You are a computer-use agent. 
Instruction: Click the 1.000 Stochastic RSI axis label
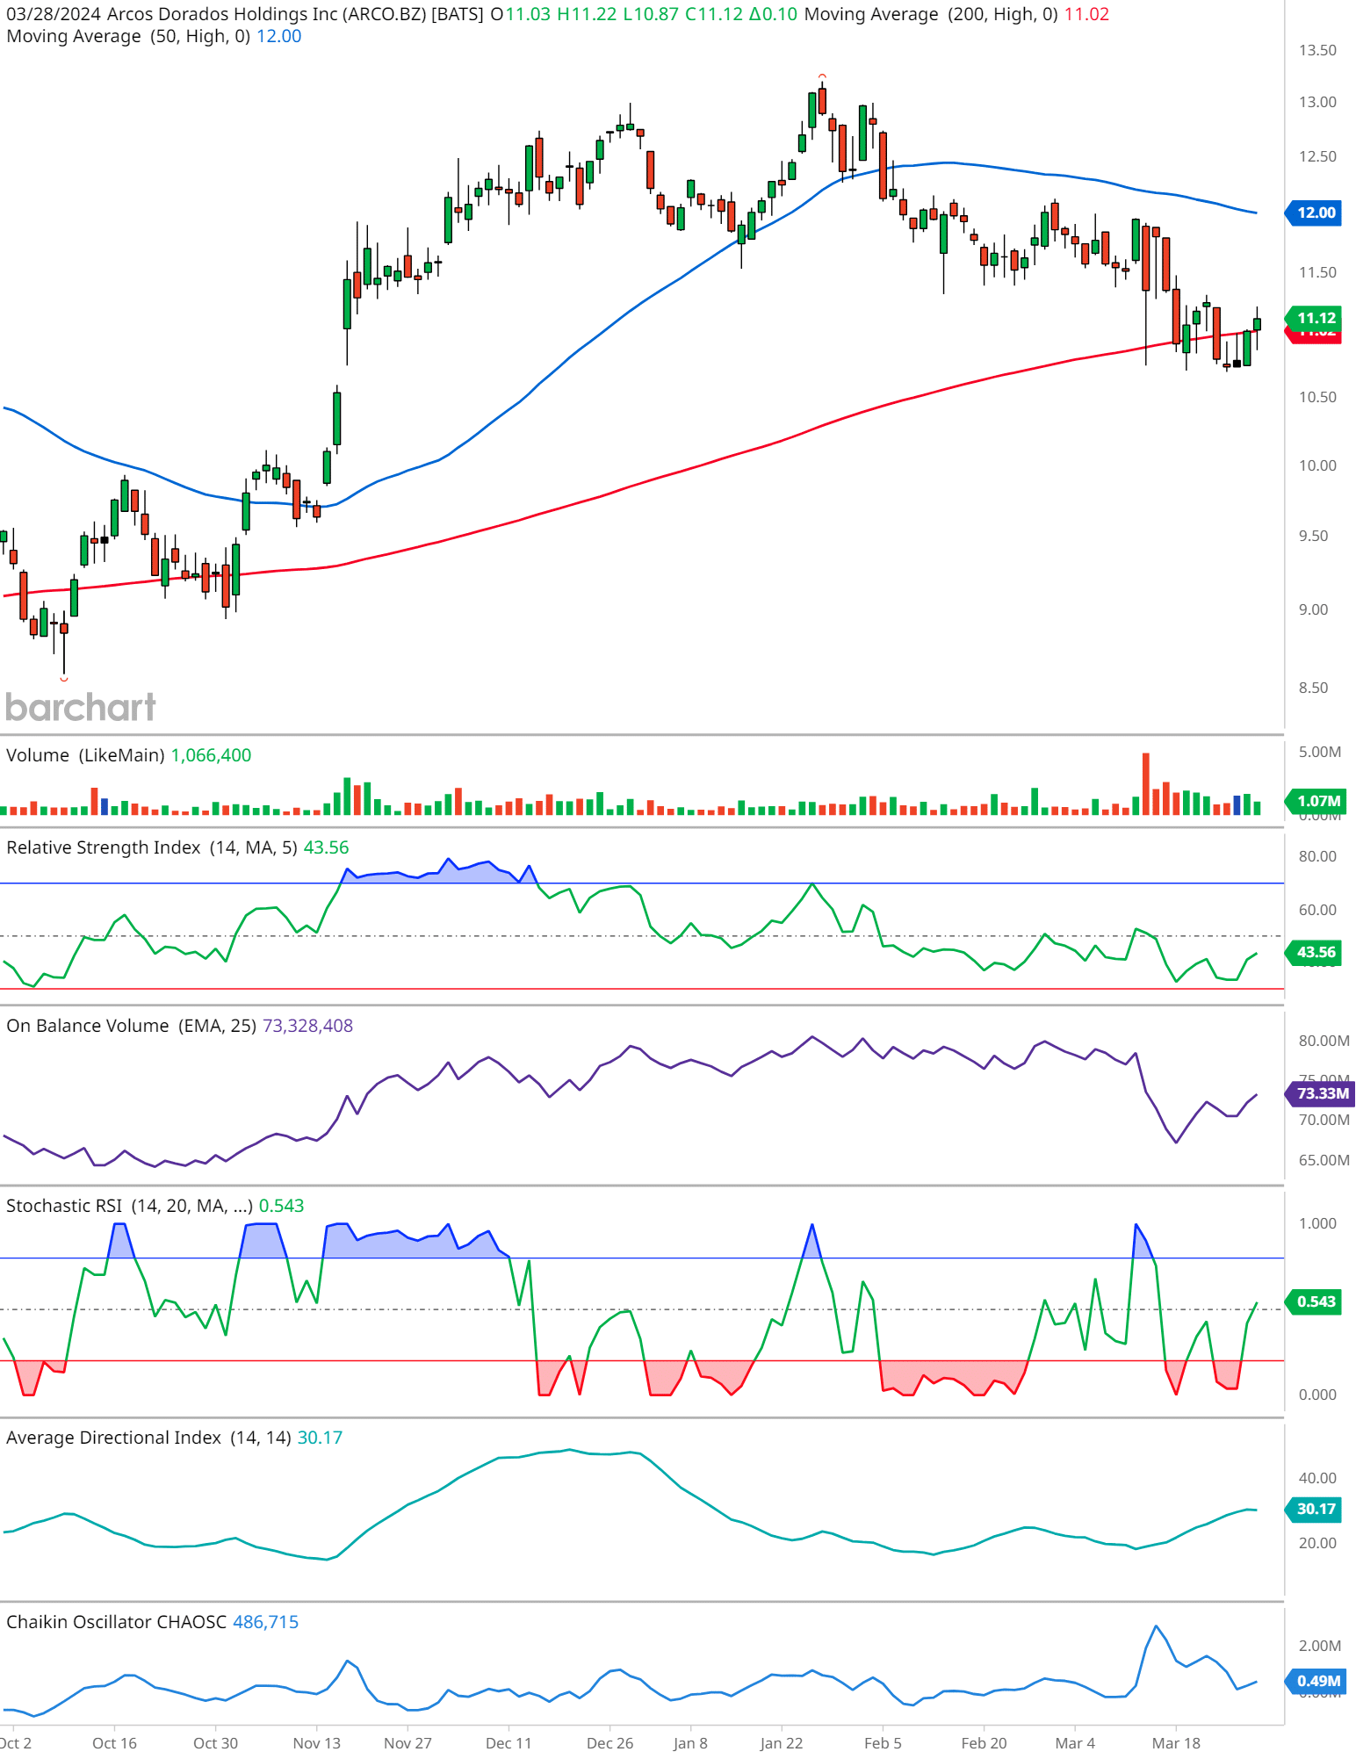coord(1317,1223)
